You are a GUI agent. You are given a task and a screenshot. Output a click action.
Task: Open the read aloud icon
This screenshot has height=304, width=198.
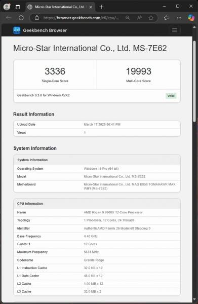139,18
